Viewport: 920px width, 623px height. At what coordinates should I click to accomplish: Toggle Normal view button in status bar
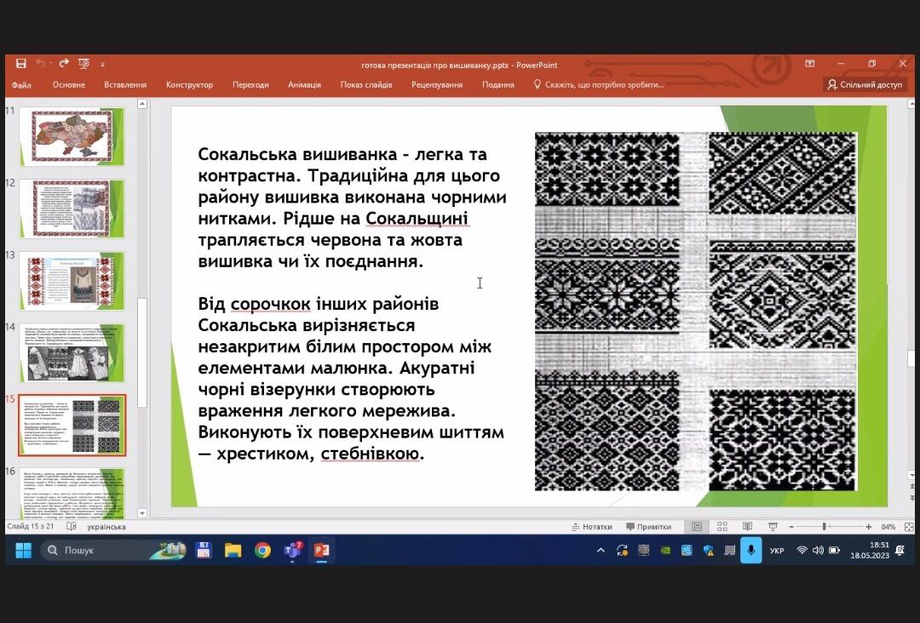point(697,527)
